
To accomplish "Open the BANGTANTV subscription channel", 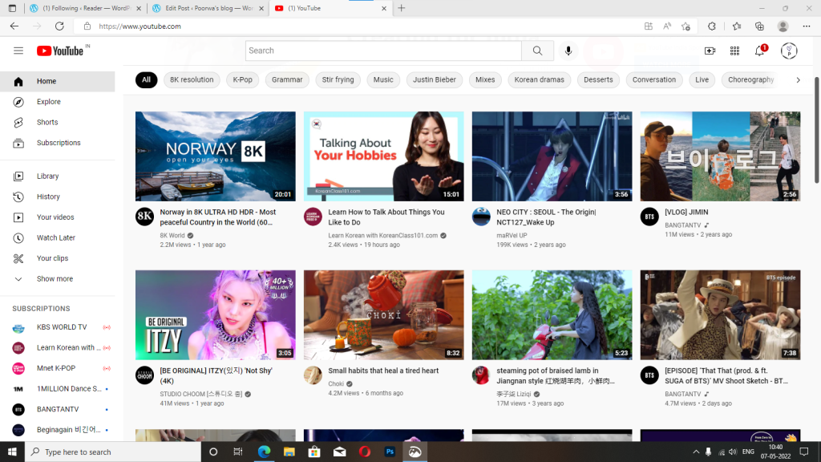I will click(58, 409).
